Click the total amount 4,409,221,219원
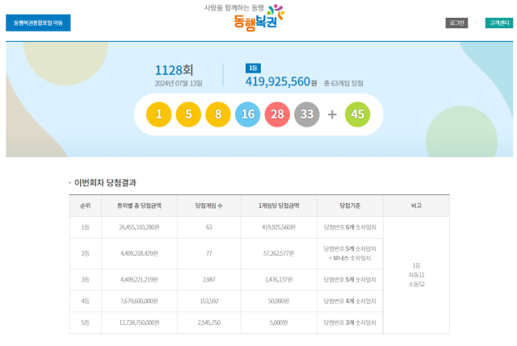Viewport: 517px width, 346px height. (139, 280)
